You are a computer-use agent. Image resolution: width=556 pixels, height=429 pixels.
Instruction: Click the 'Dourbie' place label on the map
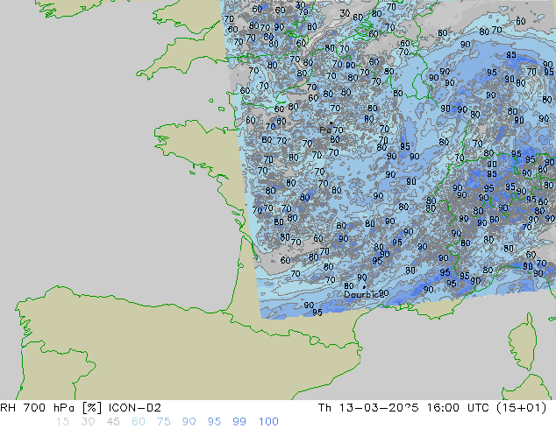pyautogui.click(x=361, y=294)
